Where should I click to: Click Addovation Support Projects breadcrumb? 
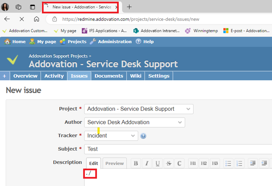click(x=58, y=56)
